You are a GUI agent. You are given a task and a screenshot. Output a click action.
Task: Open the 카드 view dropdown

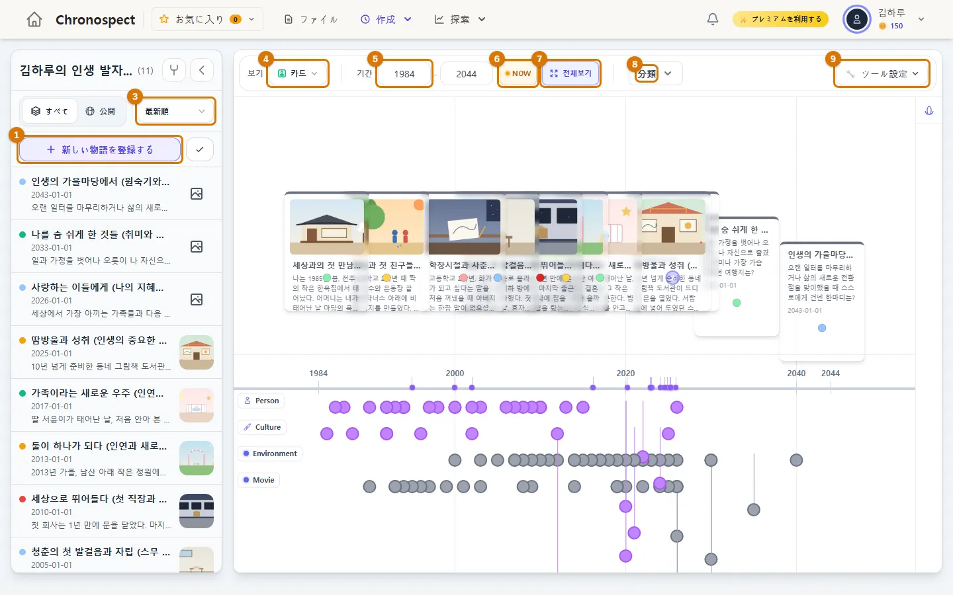pyautogui.click(x=298, y=73)
